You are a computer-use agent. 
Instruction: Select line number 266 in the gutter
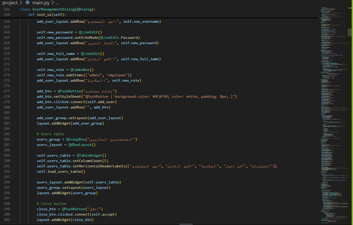7,32
